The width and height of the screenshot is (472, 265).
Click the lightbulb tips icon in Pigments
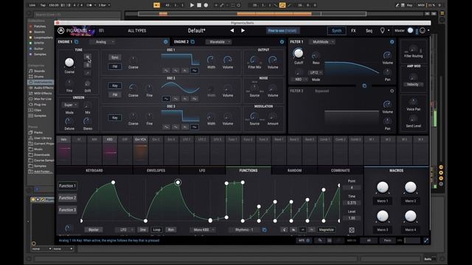382,31
